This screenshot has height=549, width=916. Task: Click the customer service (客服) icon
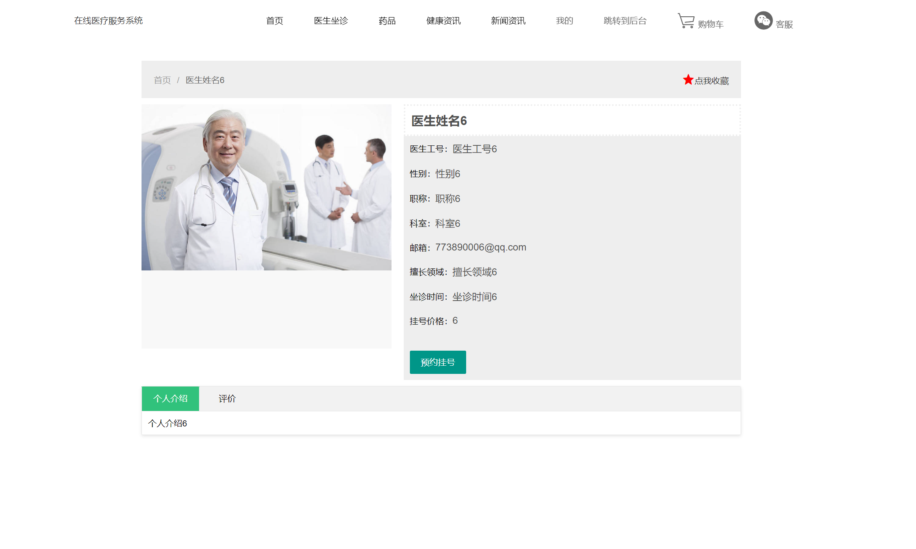(764, 20)
